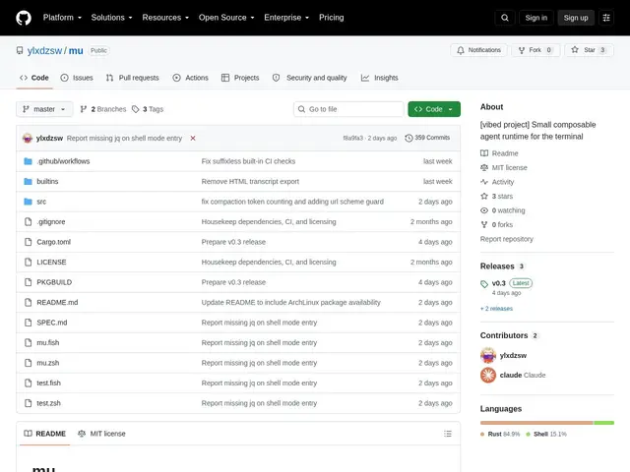Click the Rust segment of the languages bar
The height and width of the screenshot is (472, 630).
point(536,423)
